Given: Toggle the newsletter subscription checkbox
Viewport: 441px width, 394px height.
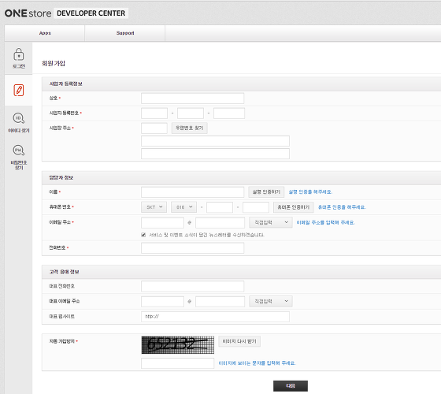Looking at the screenshot, I should (x=143, y=235).
